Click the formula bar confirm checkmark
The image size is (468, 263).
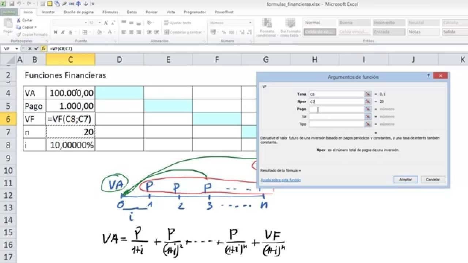(36, 48)
